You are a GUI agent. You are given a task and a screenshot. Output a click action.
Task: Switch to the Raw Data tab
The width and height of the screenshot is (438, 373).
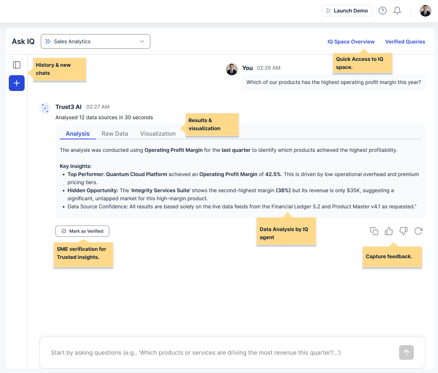(x=115, y=134)
